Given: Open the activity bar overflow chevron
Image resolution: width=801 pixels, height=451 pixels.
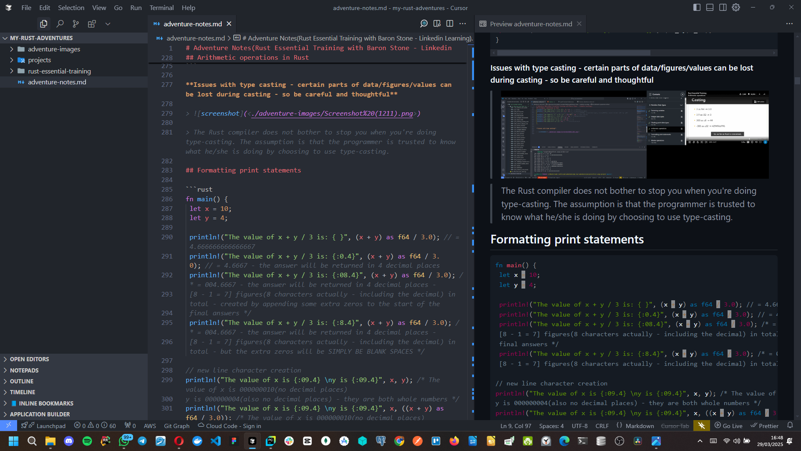Looking at the screenshot, I should pyautogui.click(x=108, y=24).
